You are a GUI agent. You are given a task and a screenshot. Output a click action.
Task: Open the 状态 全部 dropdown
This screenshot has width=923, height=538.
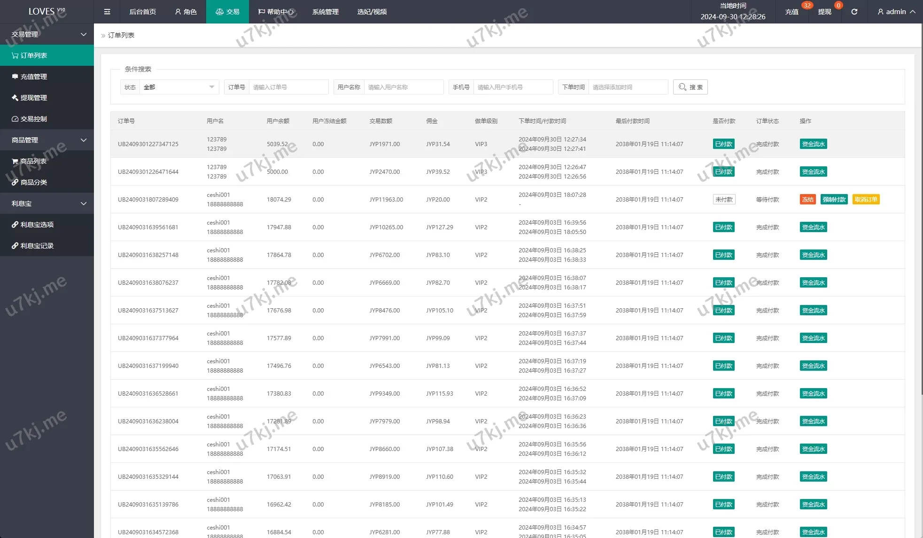pyautogui.click(x=179, y=87)
